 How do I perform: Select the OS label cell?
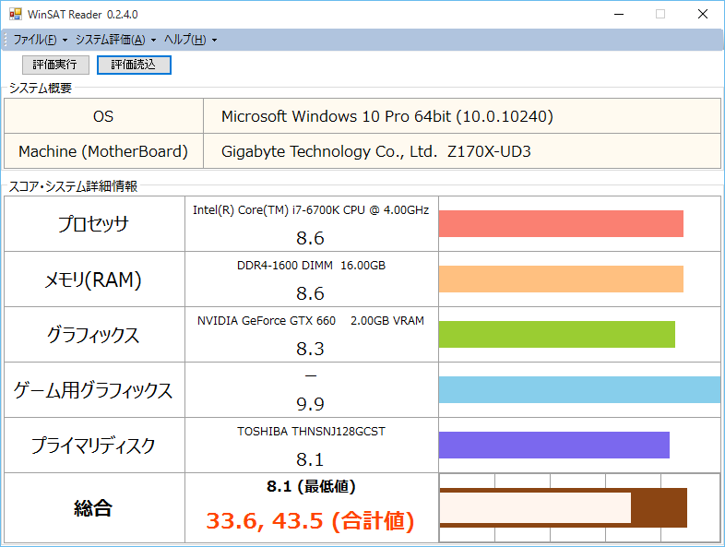[x=103, y=116]
